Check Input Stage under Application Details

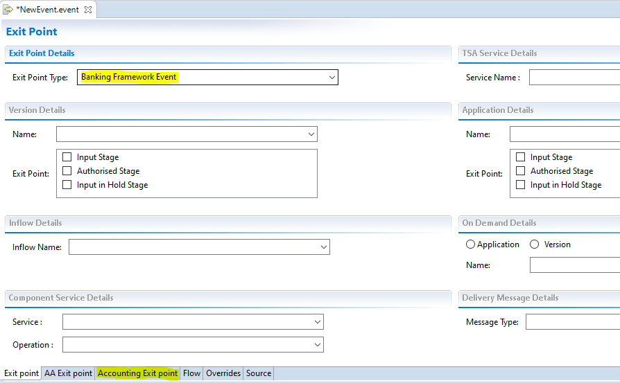pos(521,157)
